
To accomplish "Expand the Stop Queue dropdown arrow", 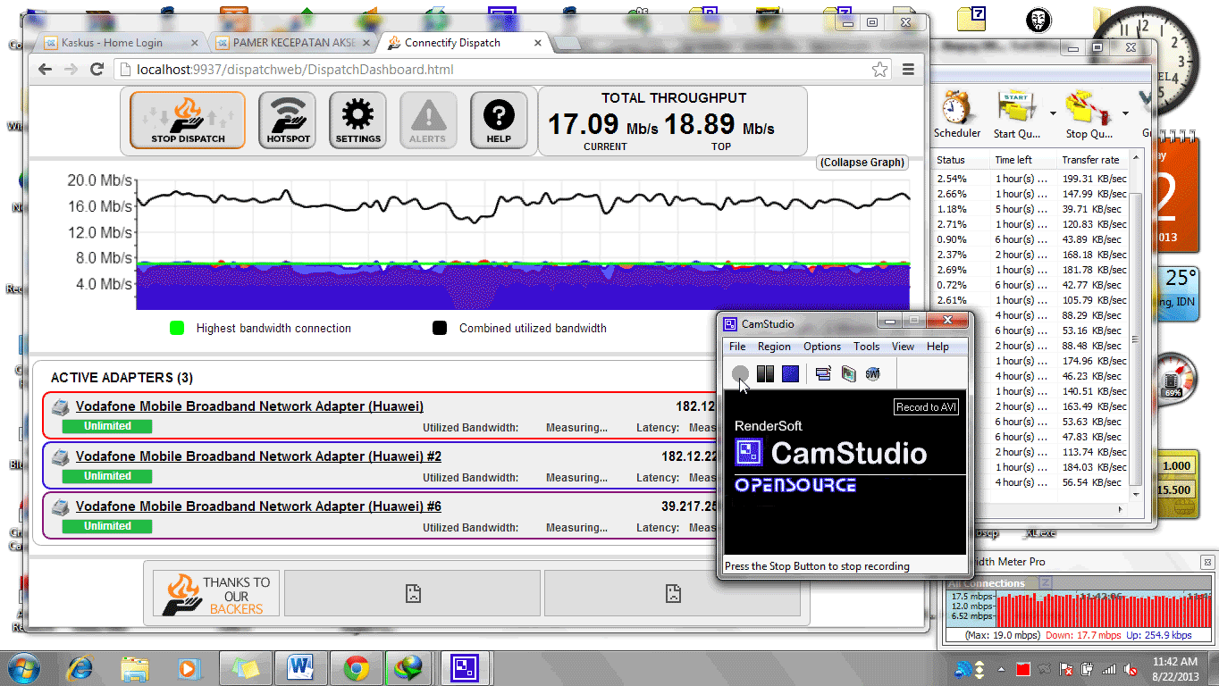I will (x=1125, y=114).
